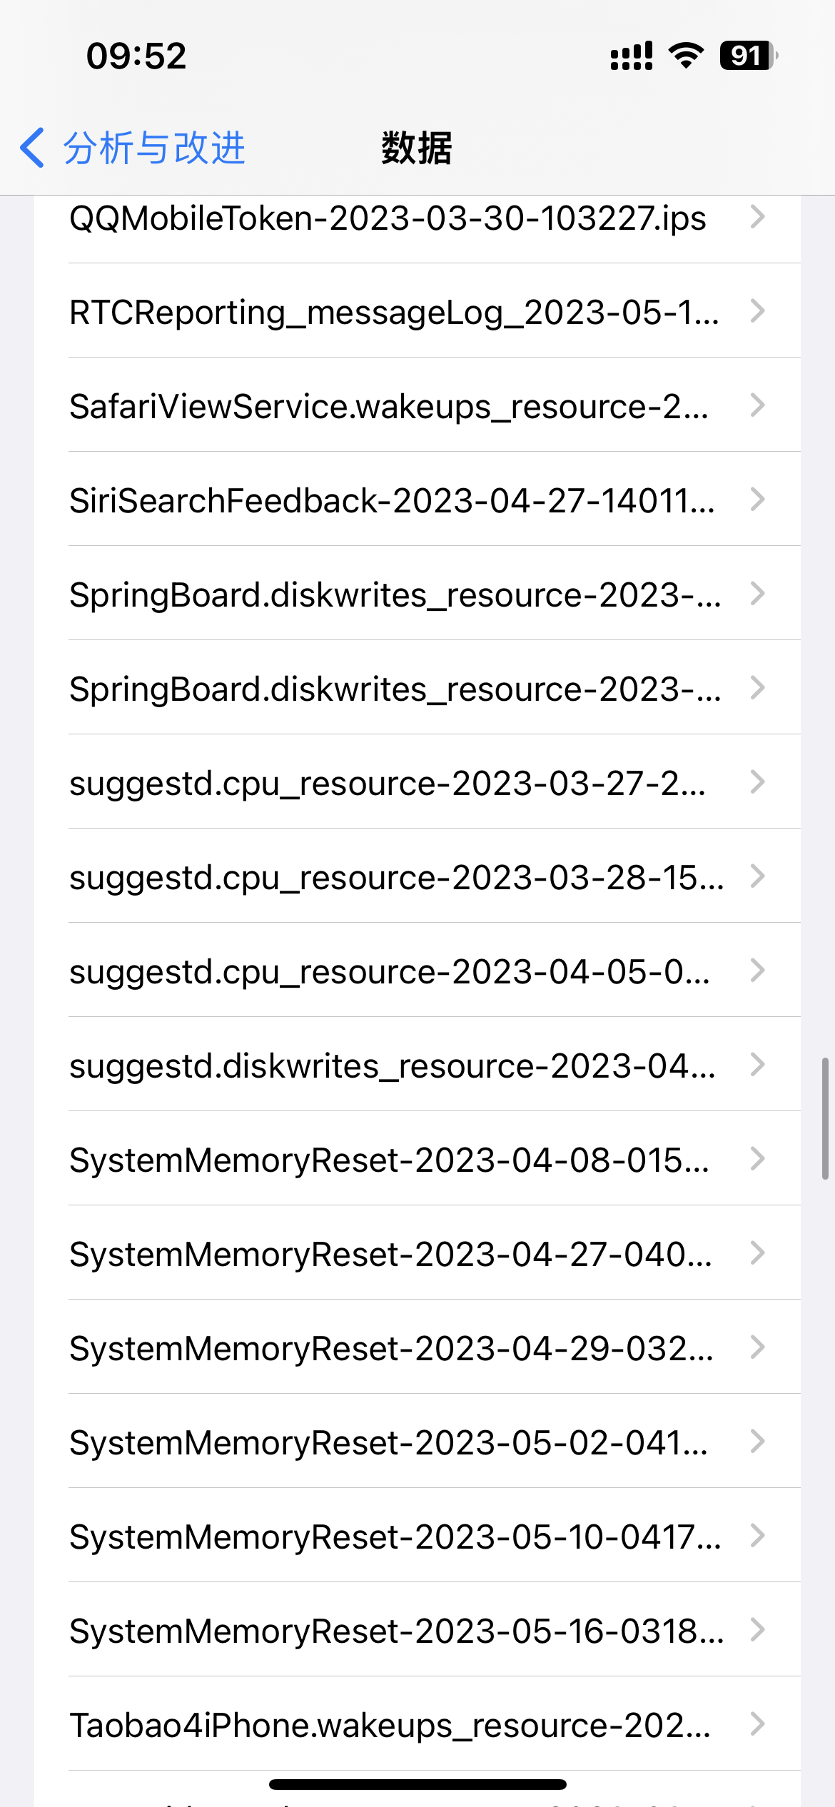Tap chevron beside SafariViewService.wakeups_resource row
Screen dimensions: 835x1807
pos(758,405)
